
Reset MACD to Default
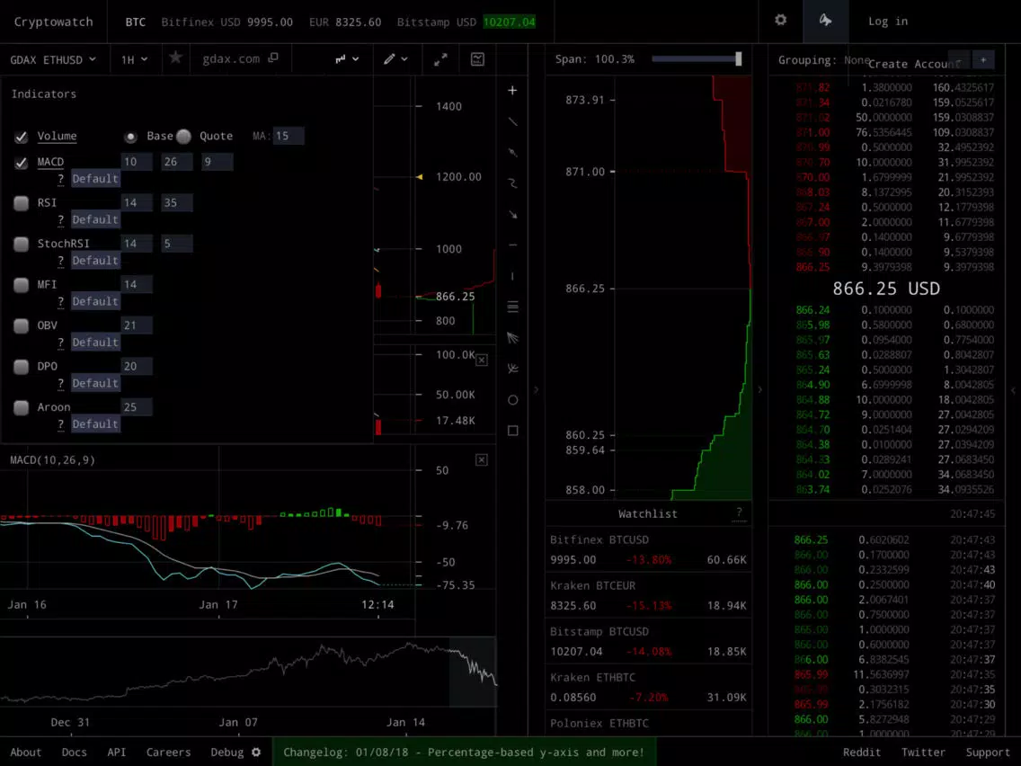coord(95,179)
